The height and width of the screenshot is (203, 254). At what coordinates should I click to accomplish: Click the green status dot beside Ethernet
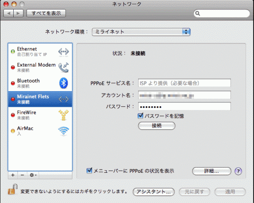click(13, 51)
